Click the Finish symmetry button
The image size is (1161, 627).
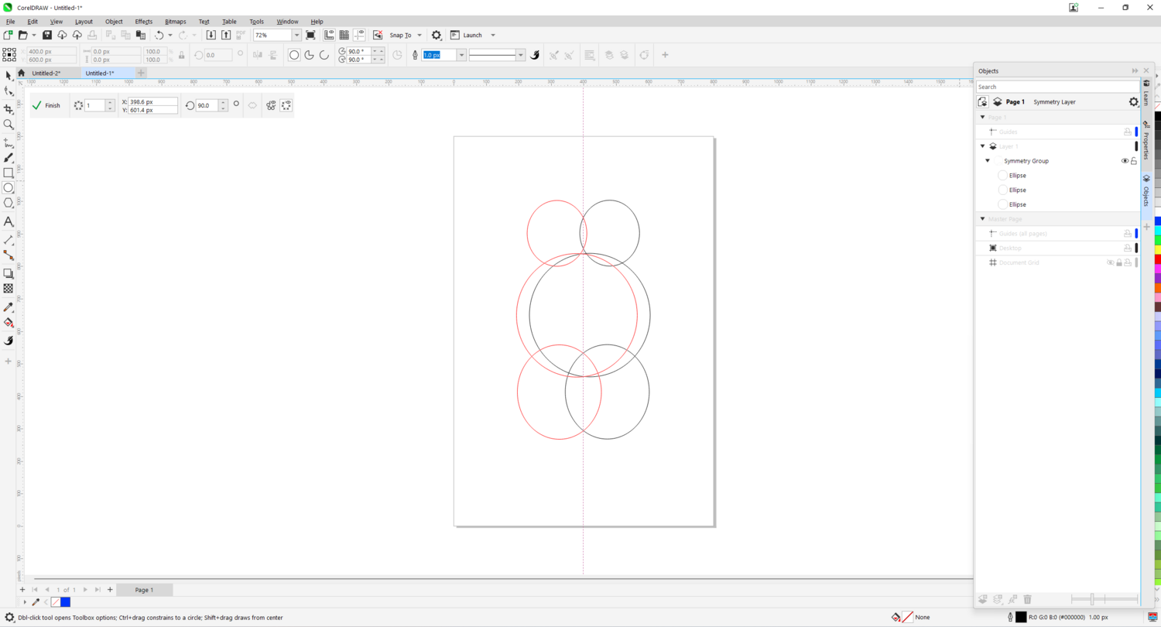46,105
